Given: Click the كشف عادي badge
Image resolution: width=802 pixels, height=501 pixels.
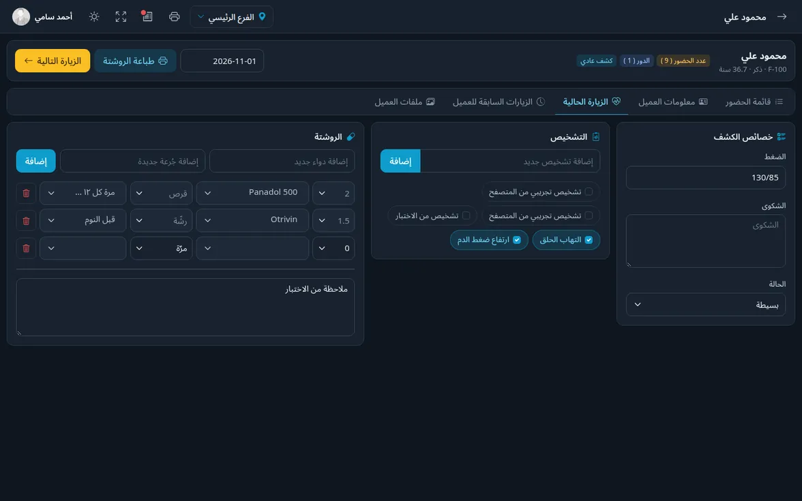Looking at the screenshot, I should point(596,61).
